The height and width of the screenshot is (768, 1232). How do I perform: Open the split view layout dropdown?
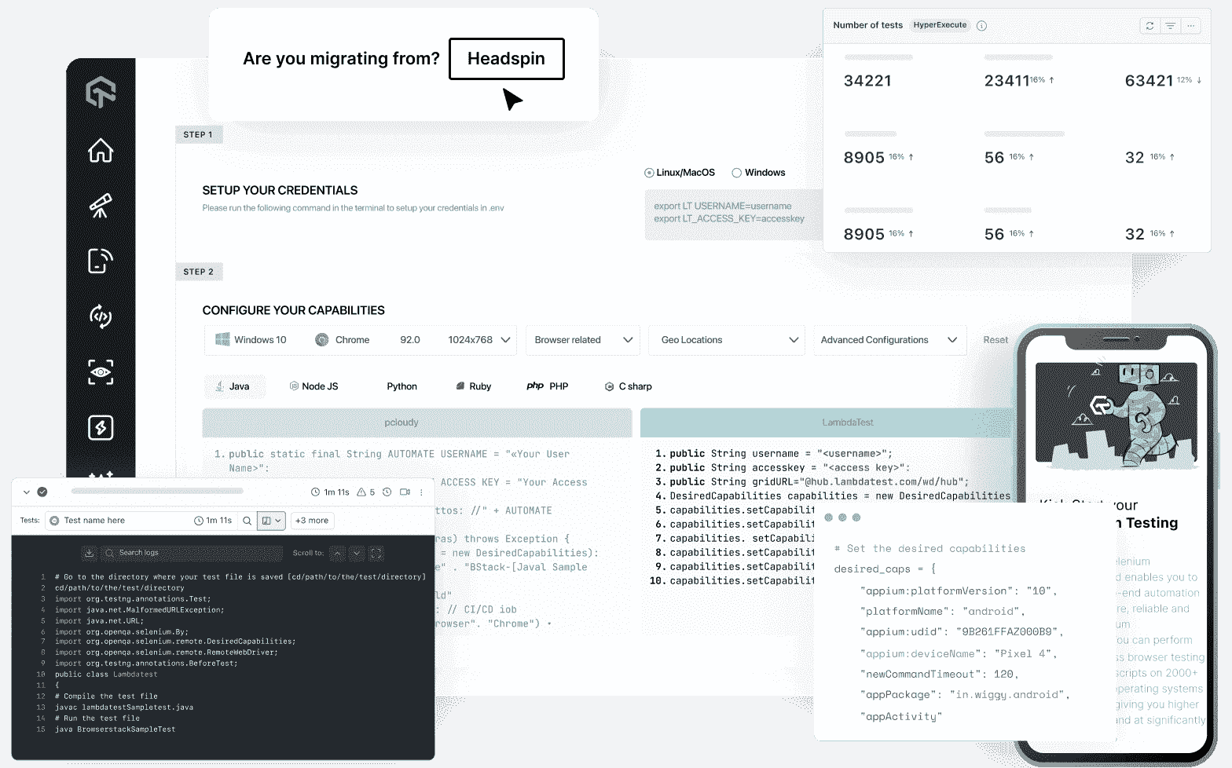(271, 521)
